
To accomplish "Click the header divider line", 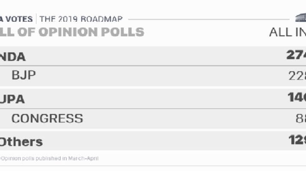I will click(209, 19).
